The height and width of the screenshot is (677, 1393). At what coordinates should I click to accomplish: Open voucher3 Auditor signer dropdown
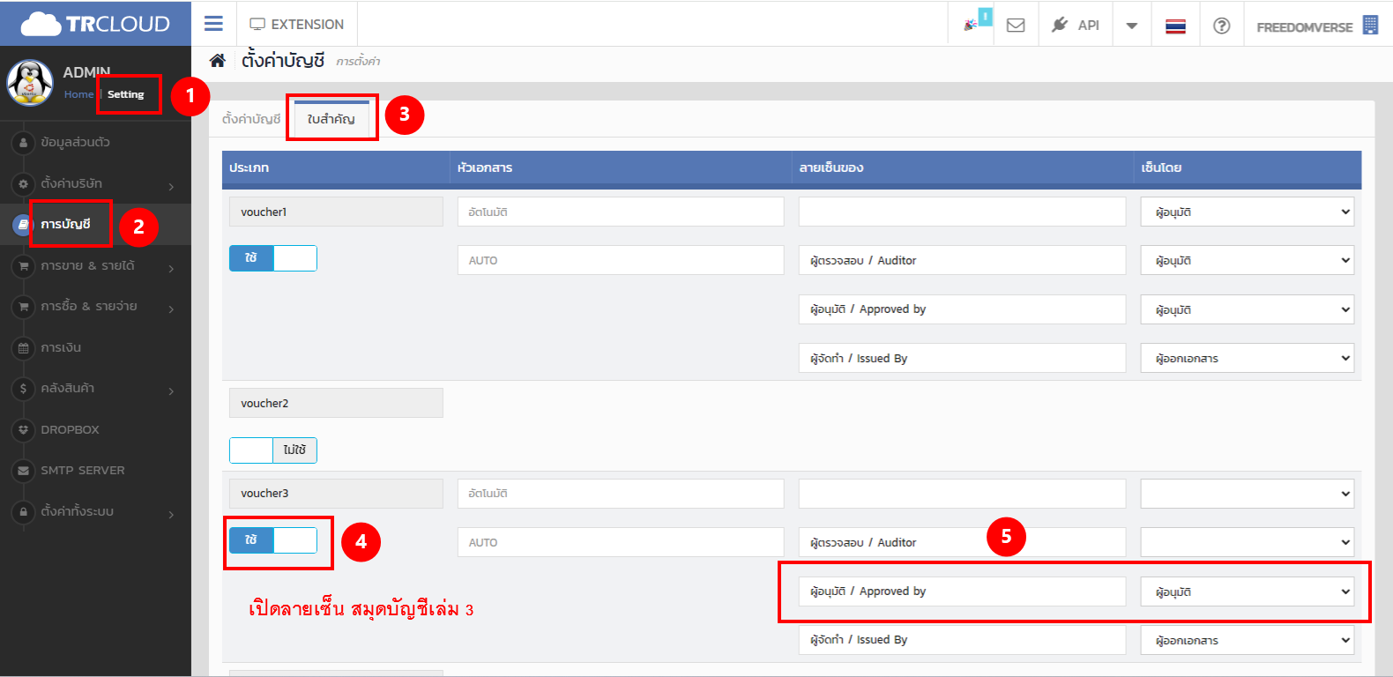pyautogui.click(x=1248, y=542)
